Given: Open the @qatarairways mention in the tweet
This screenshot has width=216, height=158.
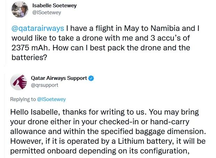Looking at the screenshot, I should pos(37,28).
